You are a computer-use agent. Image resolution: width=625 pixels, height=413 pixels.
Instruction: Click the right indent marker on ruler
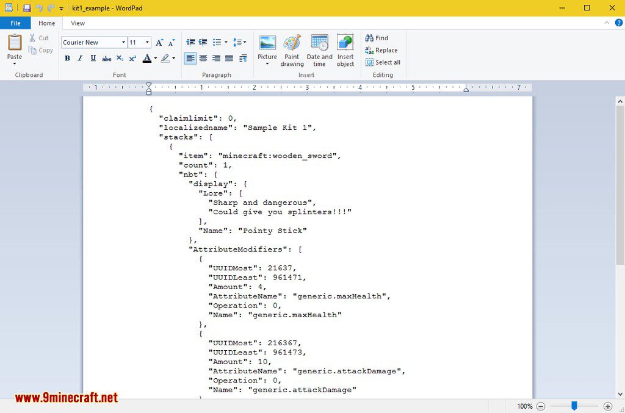[x=466, y=90]
